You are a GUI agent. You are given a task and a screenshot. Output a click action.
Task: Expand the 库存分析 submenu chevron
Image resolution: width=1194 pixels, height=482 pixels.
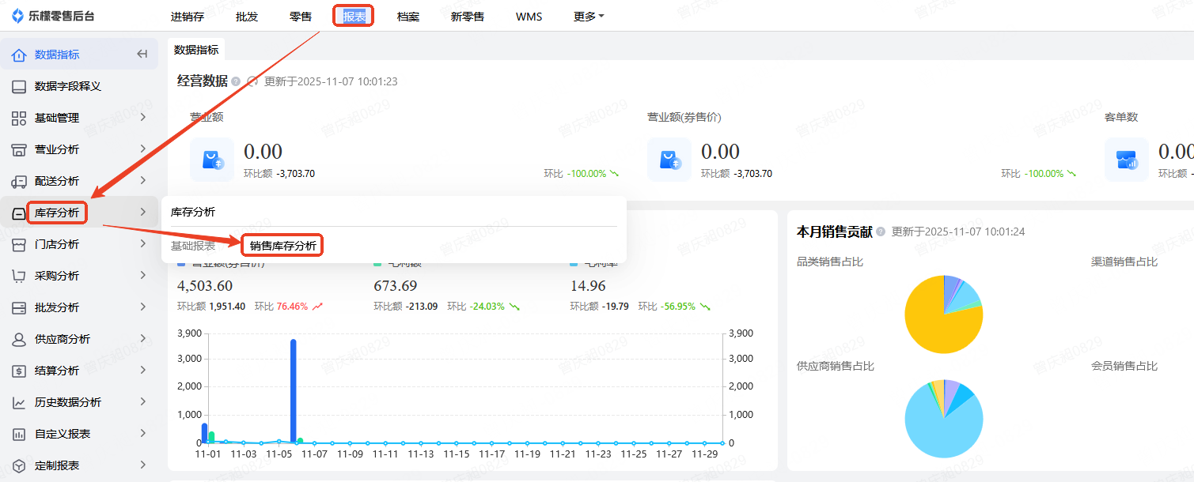[x=143, y=212]
